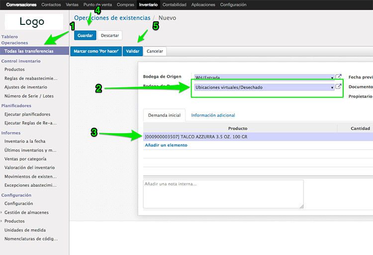
Task: Open Ajustes de inventario
Action: [x=26, y=87]
